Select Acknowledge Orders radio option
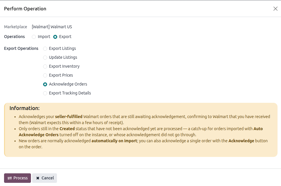281x186 pixels. pyautogui.click(x=45, y=84)
